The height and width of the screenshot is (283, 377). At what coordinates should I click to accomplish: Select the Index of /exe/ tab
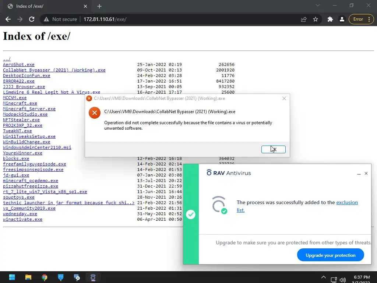tap(47, 6)
